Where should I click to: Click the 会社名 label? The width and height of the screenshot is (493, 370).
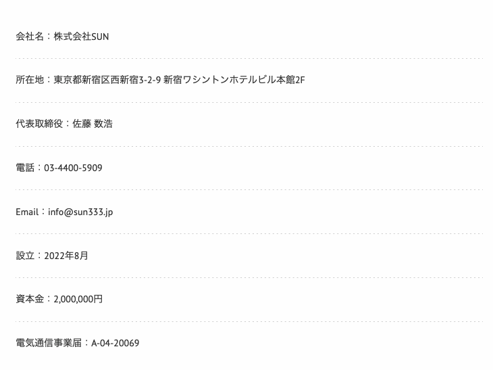(x=30, y=37)
